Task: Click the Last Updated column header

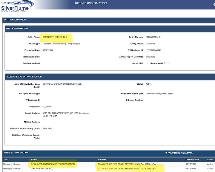Action: [x=192, y=159]
